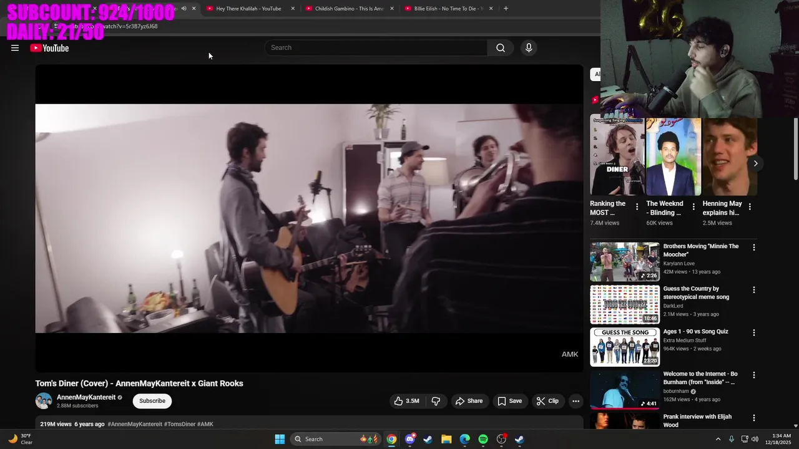Open options for Welcome to the Internet video
This screenshot has width=799, height=449.
click(x=753, y=375)
